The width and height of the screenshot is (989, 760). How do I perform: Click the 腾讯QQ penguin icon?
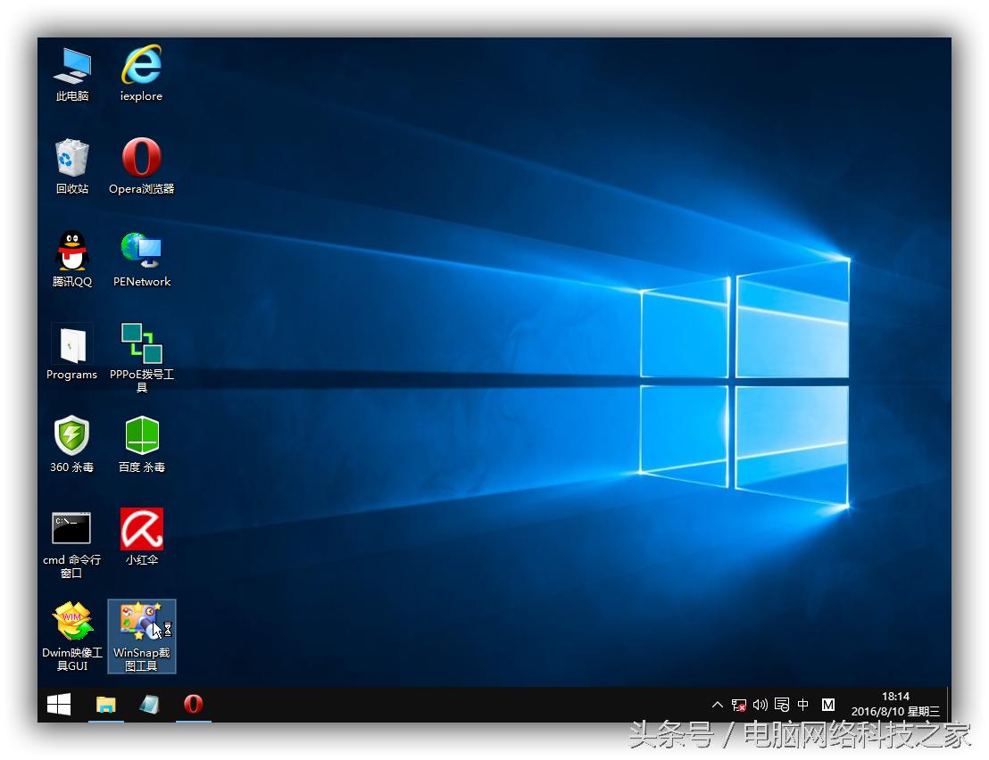(x=72, y=252)
